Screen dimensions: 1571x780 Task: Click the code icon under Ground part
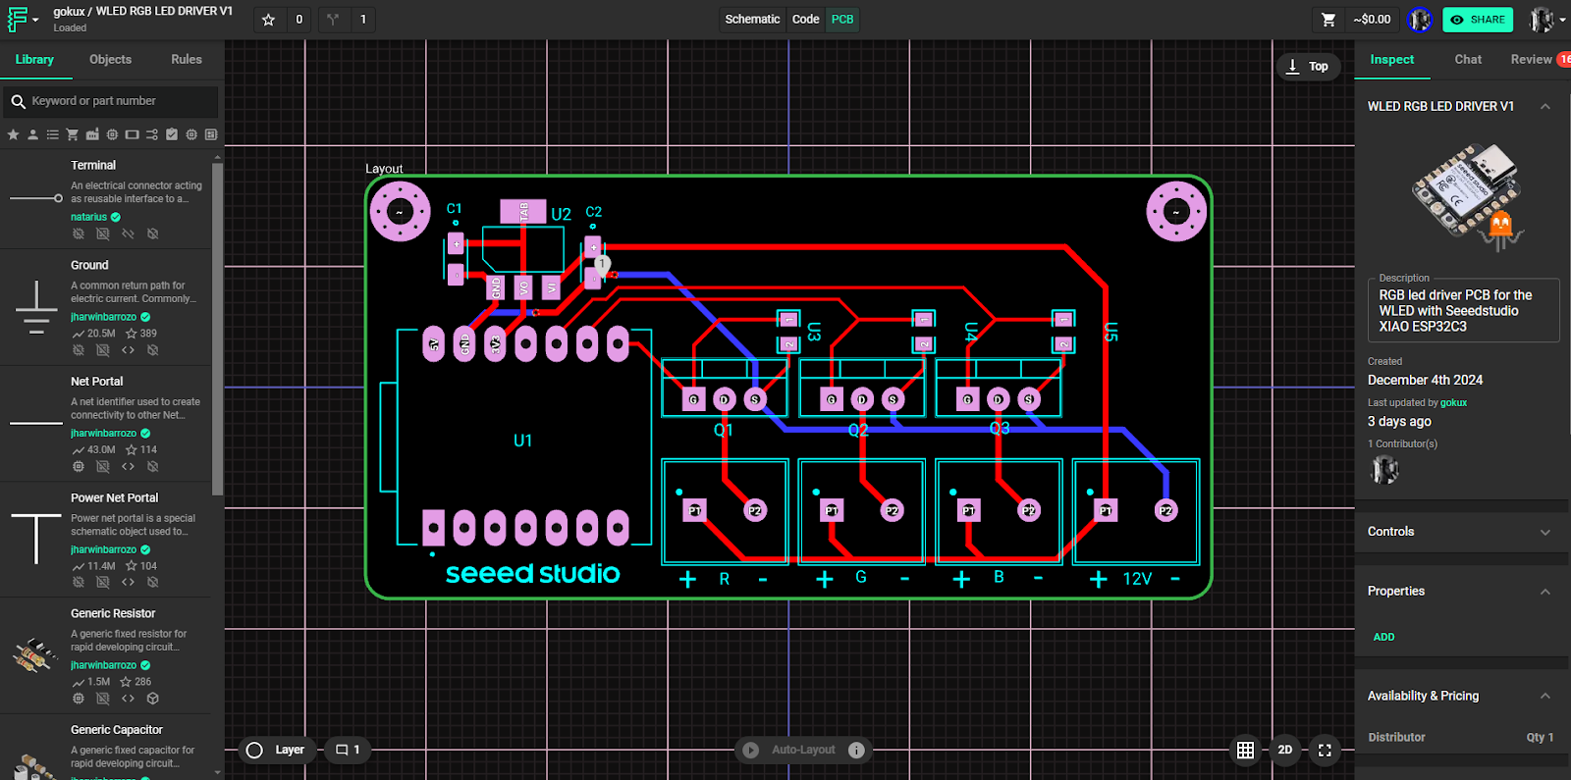tap(128, 350)
